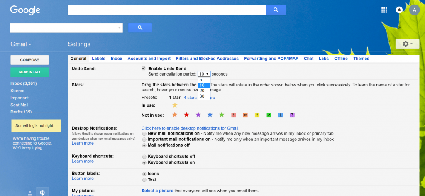Viewport: 425px width, 196px height.
Task: Select Keyboard shortcuts on
Action: tap(144, 163)
